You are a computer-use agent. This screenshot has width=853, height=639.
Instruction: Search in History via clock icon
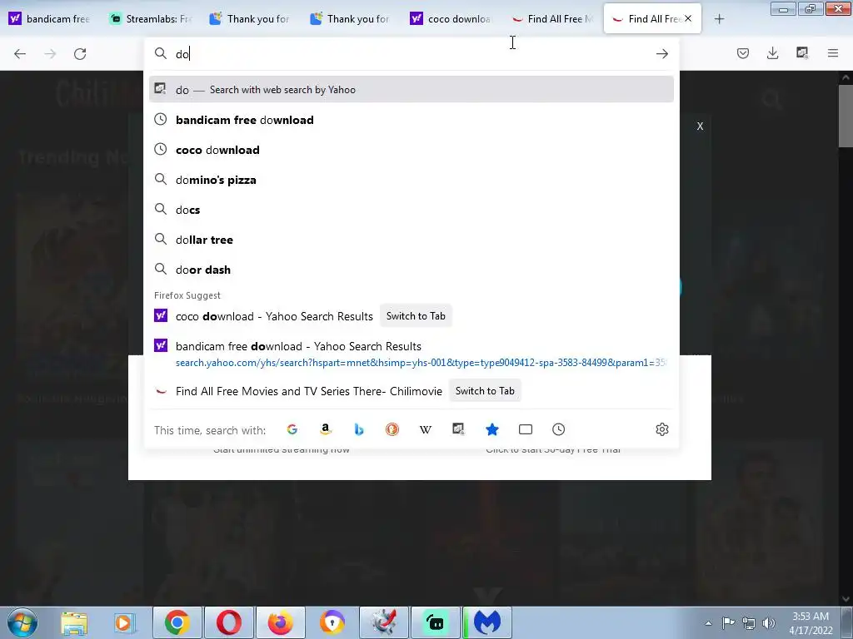559,430
